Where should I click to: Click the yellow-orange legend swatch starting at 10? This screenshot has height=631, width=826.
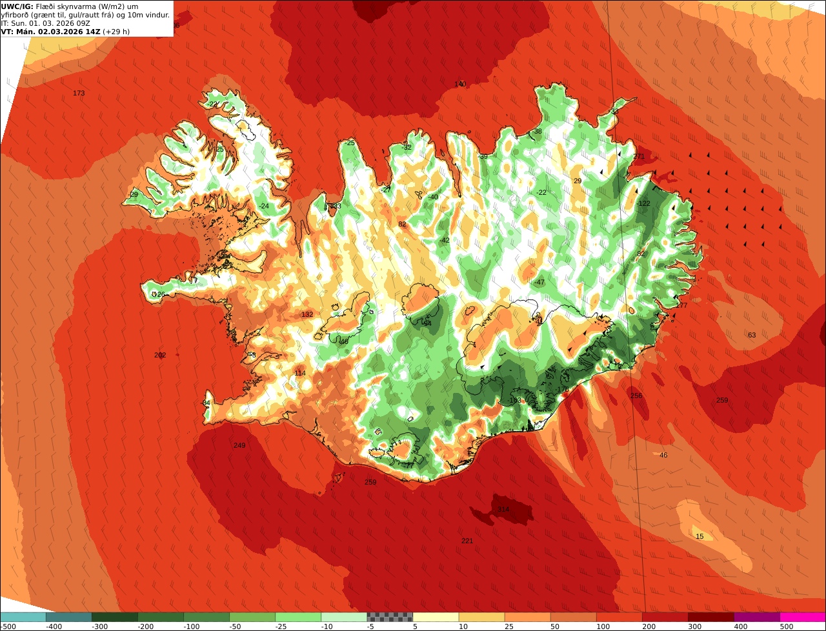click(481, 617)
